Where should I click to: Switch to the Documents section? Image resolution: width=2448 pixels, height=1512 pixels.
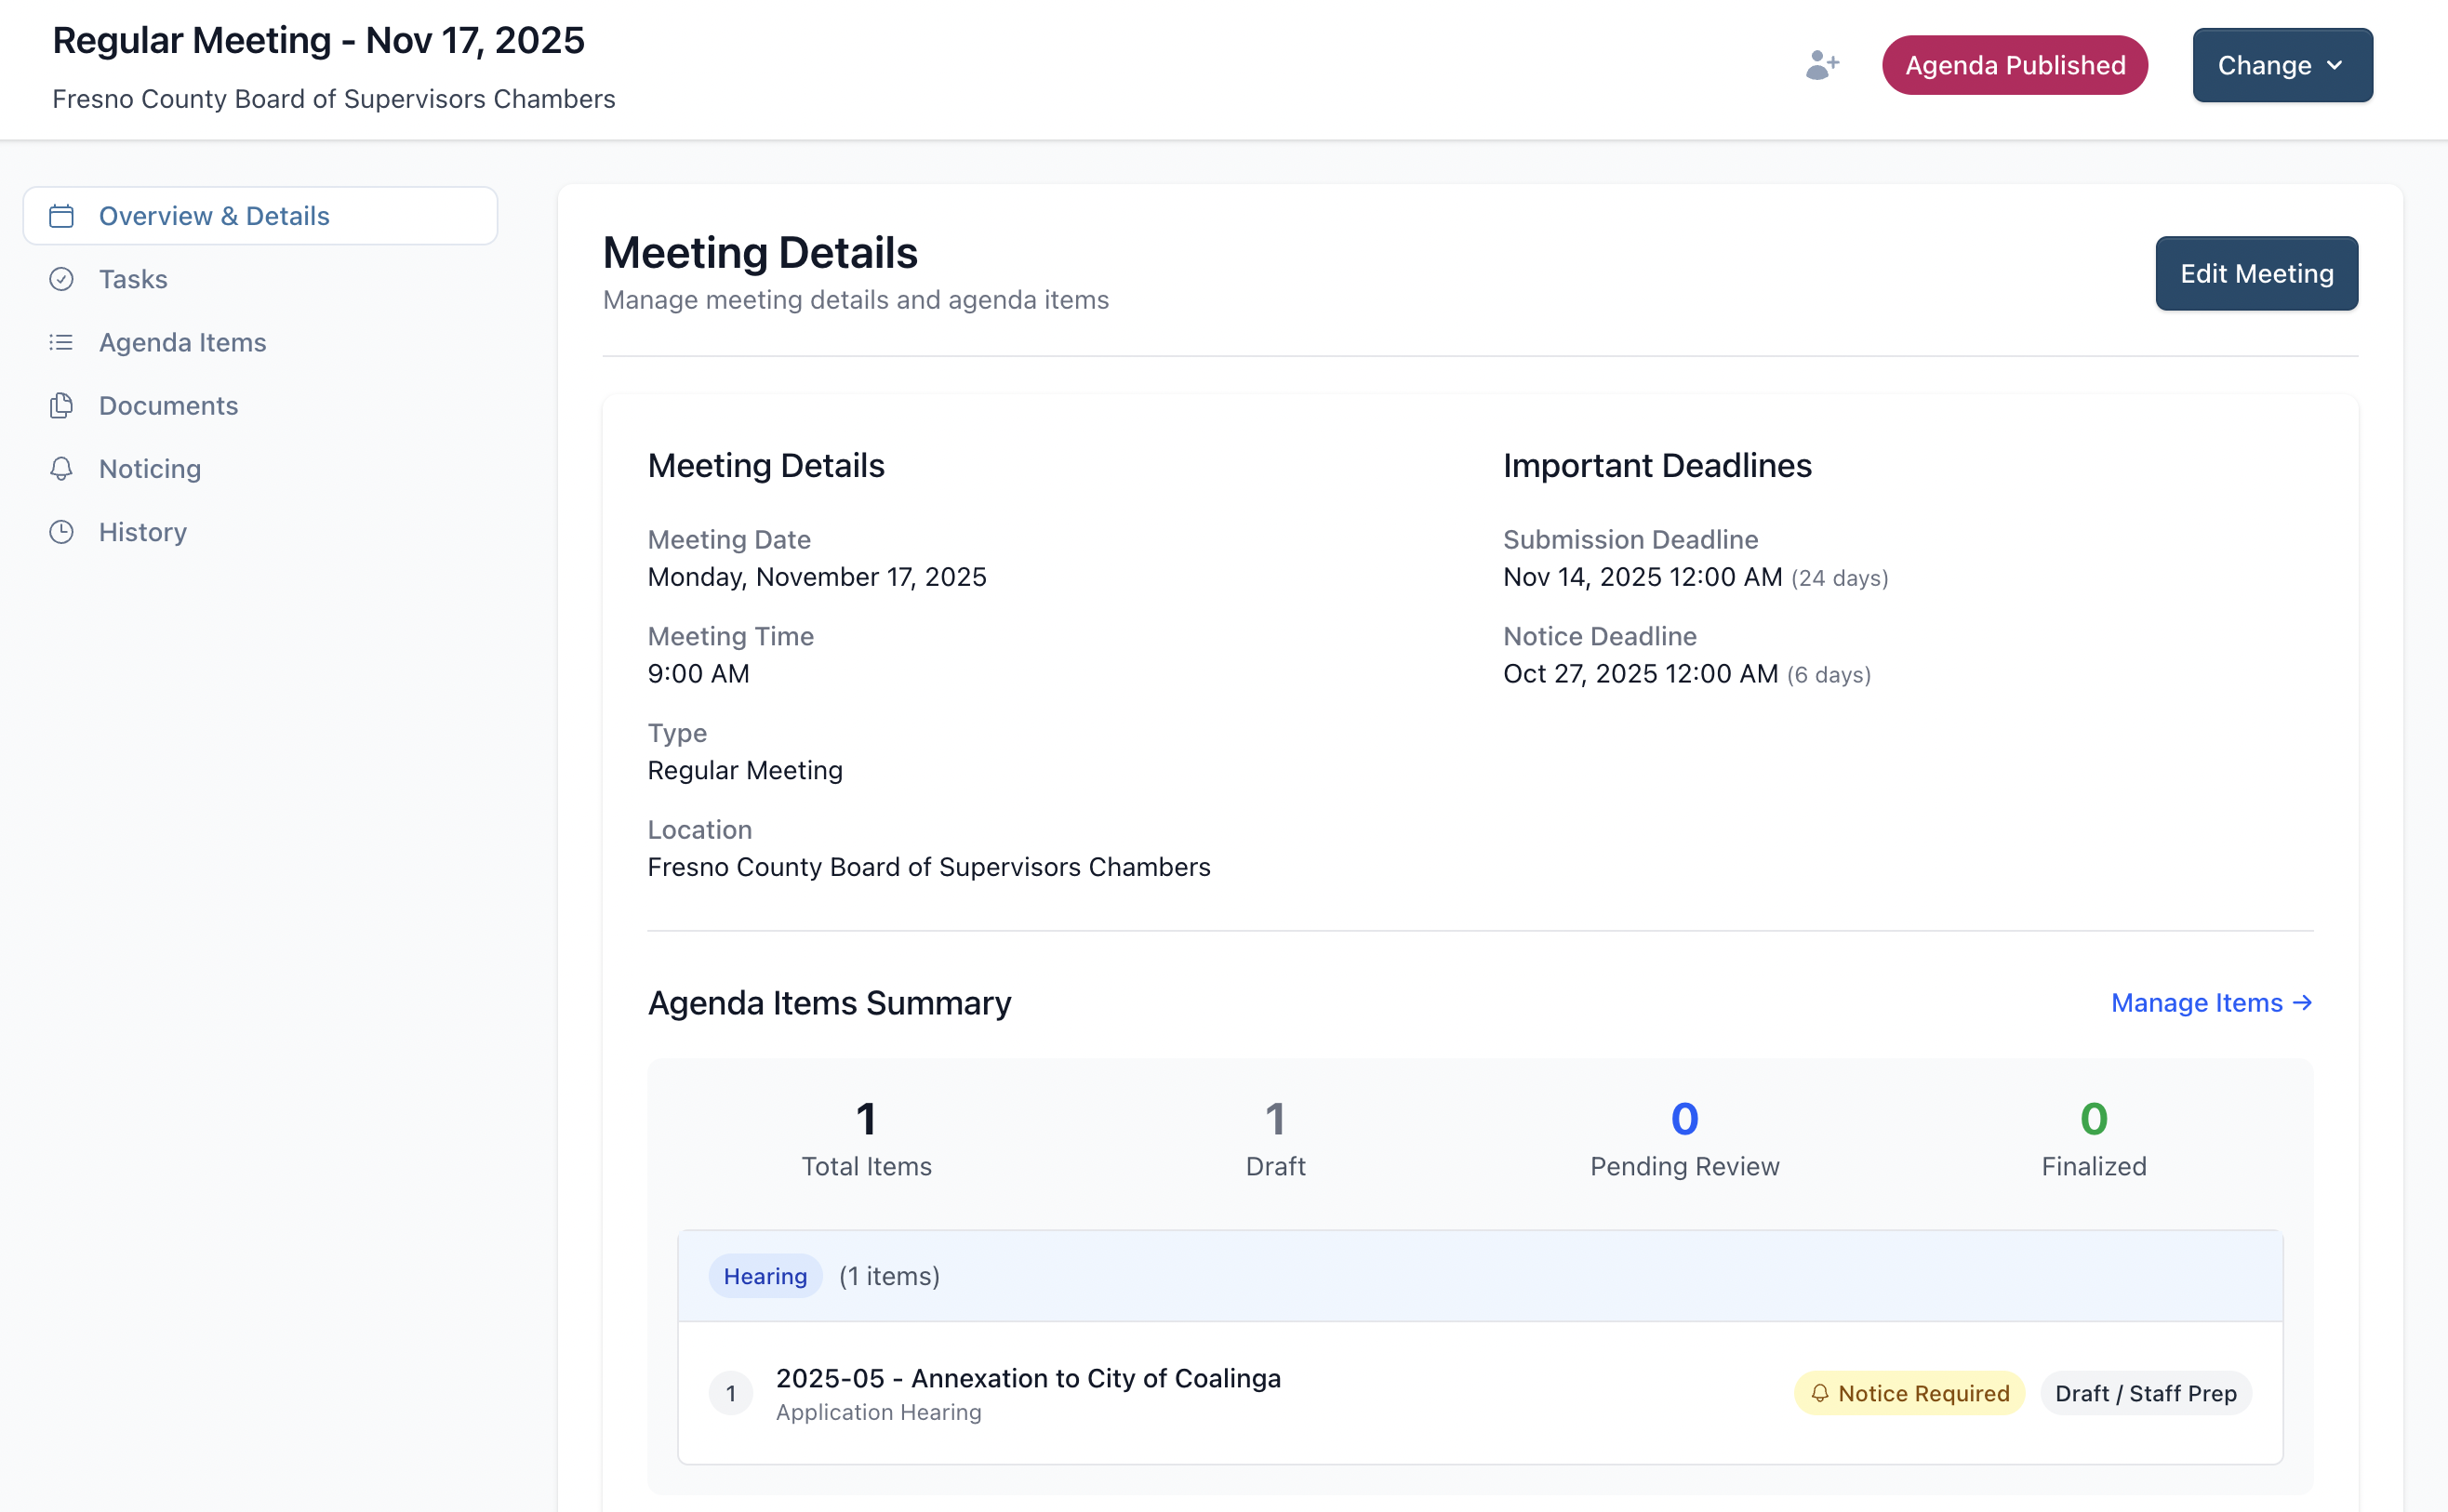168,405
